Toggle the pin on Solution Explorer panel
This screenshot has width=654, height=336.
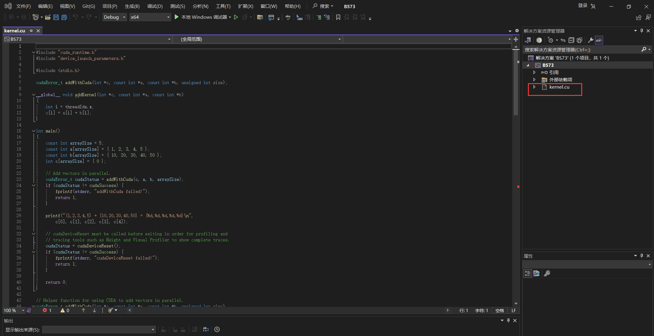641,31
